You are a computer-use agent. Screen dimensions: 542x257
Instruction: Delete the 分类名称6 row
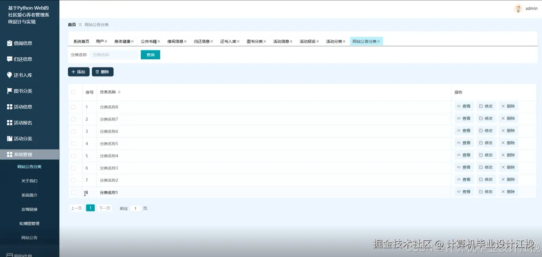(509, 131)
